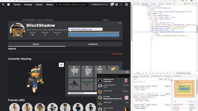Open Create in Roblox navbar
Viewport: 198px width, 111px height.
coord(39,5)
